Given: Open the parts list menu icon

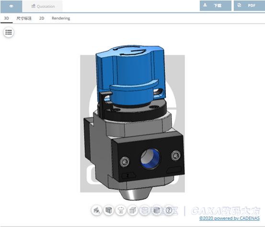Looking at the screenshot, I should (9, 32).
